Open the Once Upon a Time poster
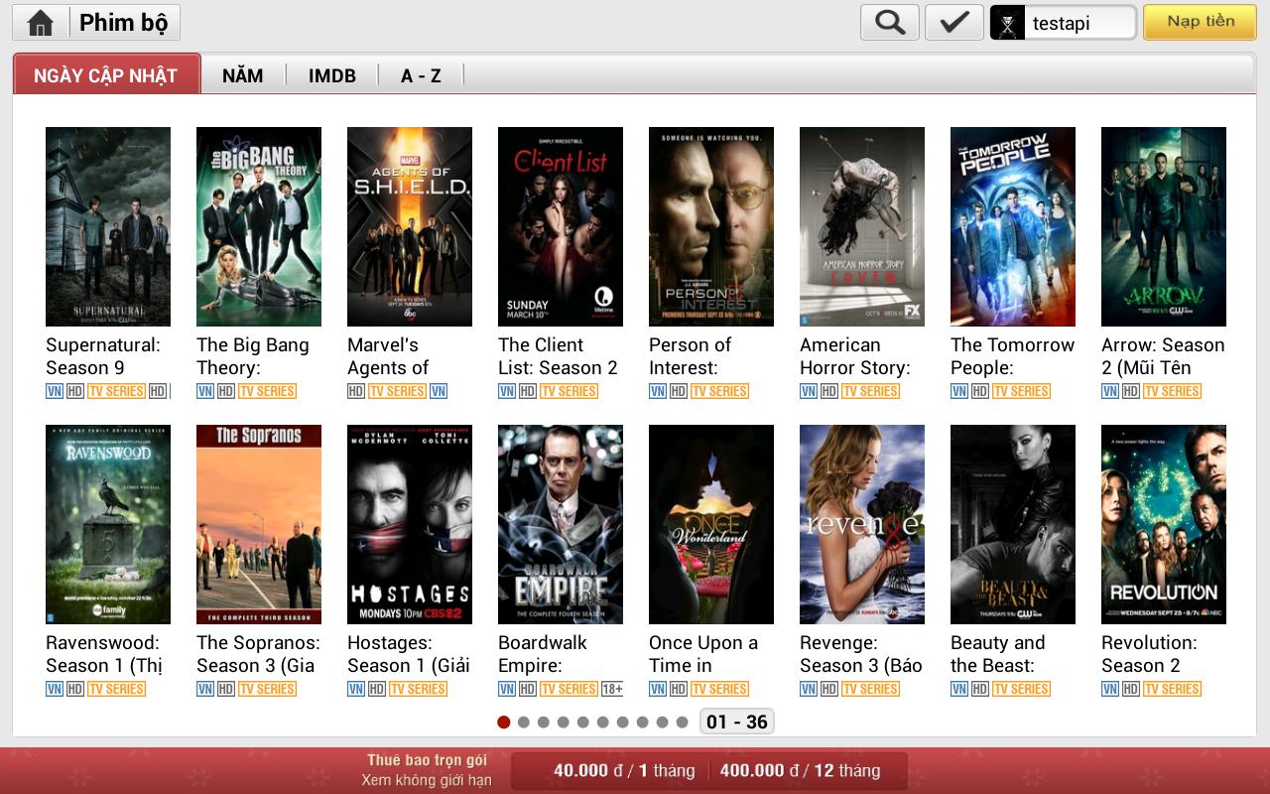 click(x=711, y=524)
